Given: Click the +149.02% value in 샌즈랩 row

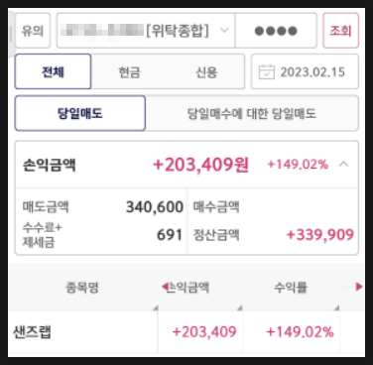Looking at the screenshot, I should click(300, 332).
